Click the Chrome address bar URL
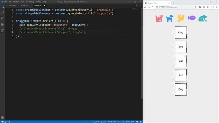Image resolution: width=219 pixels, height=123 pixels. (168, 7)
